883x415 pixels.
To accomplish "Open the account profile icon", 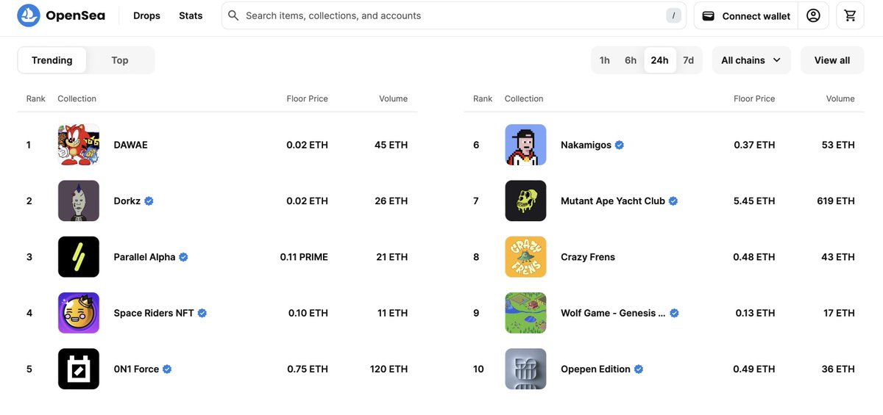I will [813, 15].
